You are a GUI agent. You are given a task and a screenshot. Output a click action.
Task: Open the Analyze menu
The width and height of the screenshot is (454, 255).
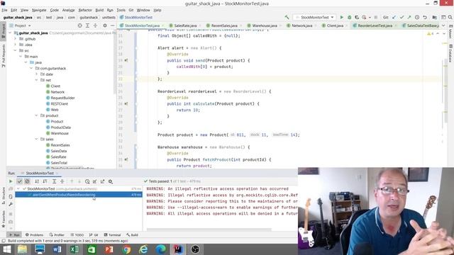click(68, 10)
